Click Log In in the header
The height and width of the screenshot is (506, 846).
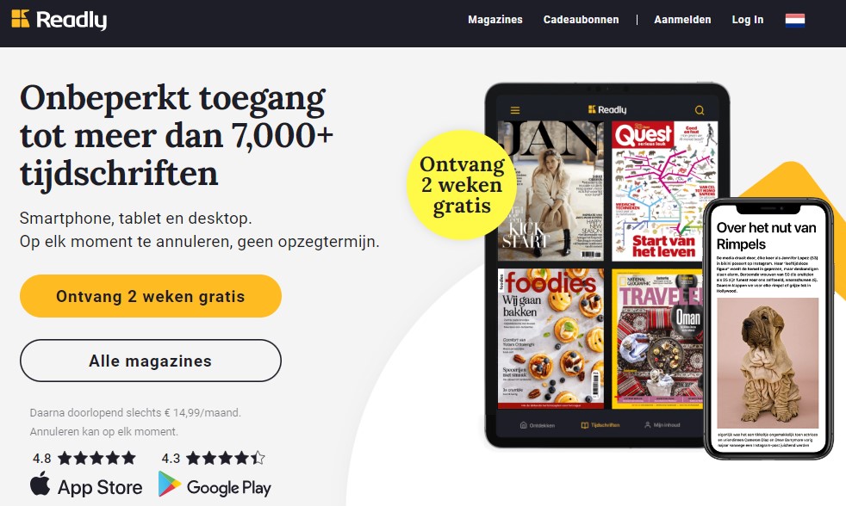tap(748, 20)
